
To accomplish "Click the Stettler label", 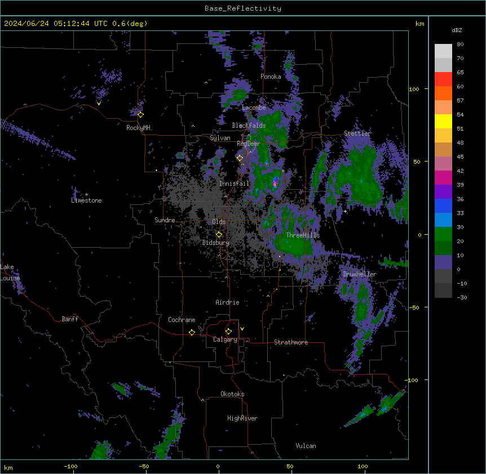I will (x=357, y=133).
